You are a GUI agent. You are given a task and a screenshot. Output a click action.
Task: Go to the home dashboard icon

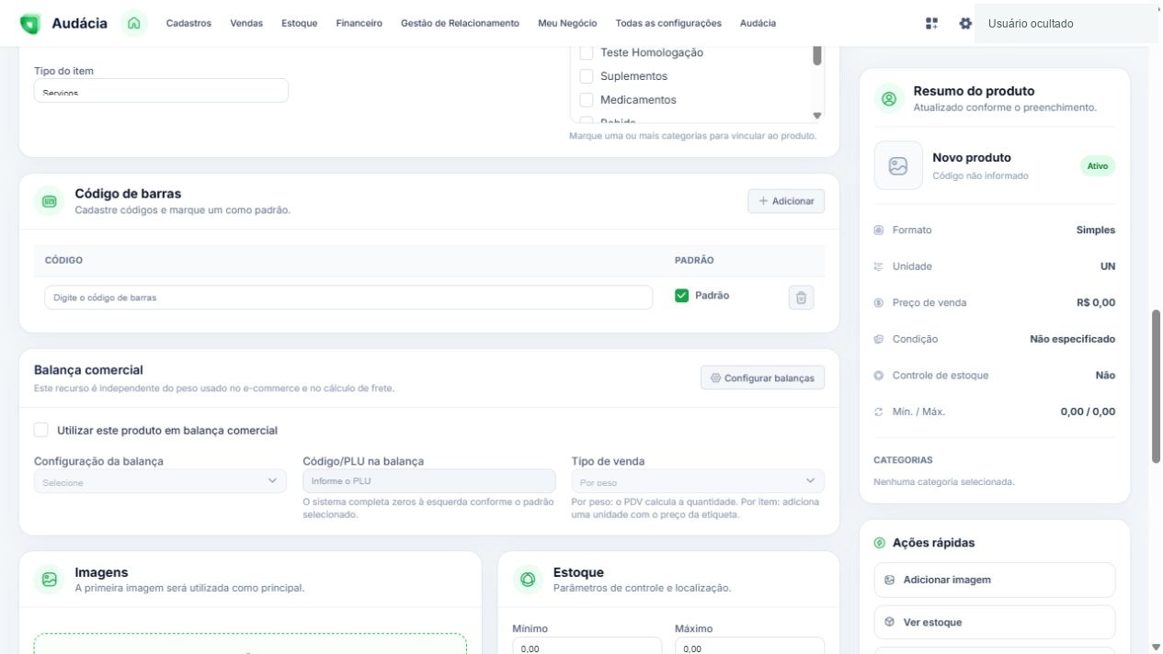click(x=134, y=23)
